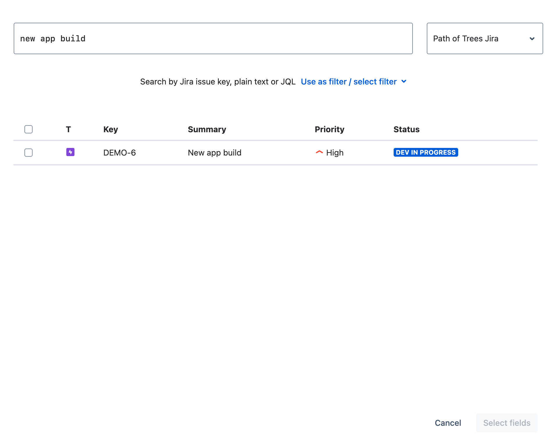Click the chevron on Path of Trees Jira selector
551x445 pixels.
point(532,38)
